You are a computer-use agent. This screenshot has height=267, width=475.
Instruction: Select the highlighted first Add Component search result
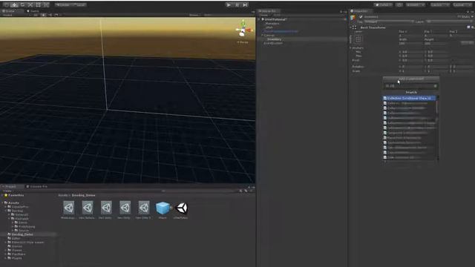click(409, 99)
